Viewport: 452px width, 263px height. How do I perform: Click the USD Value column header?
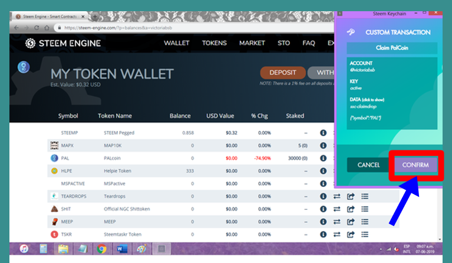pyautogui.click(x=220, y=116)
